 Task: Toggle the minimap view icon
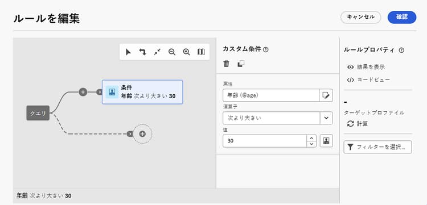(201, 52)
